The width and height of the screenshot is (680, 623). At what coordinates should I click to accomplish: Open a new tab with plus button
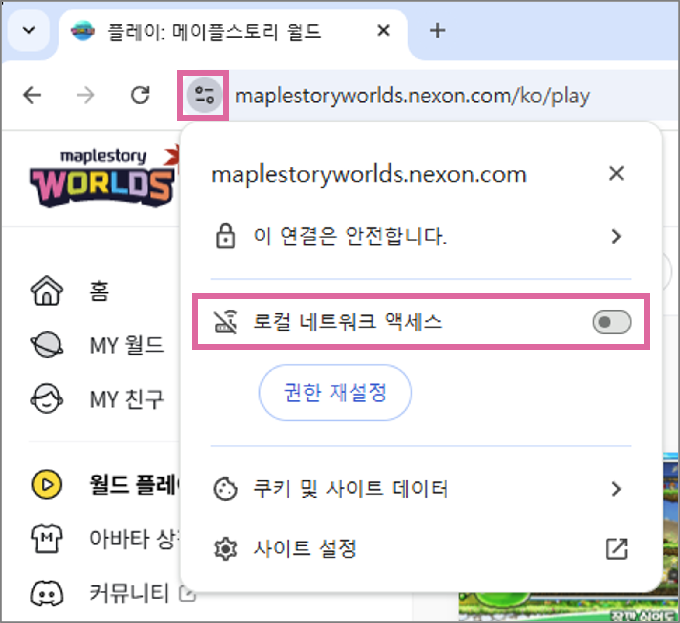tap(437, 31)
